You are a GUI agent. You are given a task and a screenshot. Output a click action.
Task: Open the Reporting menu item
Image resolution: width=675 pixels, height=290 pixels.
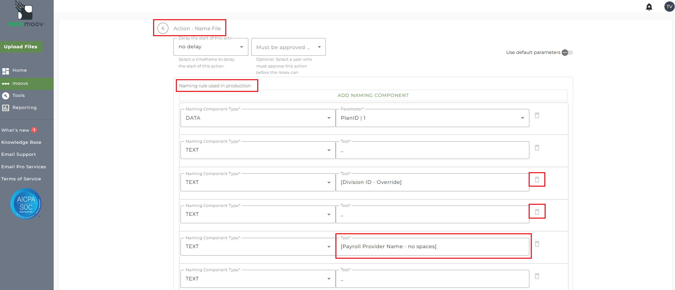pos(24,108)
